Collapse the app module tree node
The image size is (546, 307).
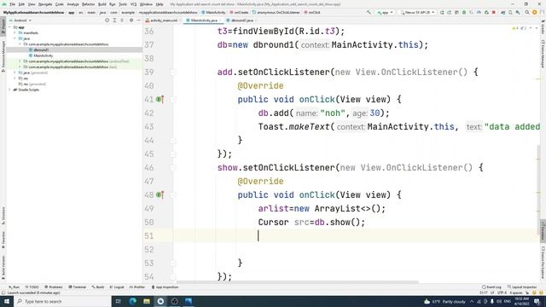pyautogui.click(x=10, y=27)
